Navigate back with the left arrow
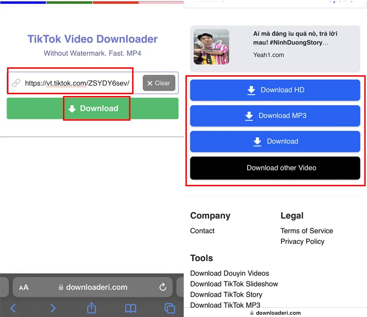This screenshot has height=317, width=367. [12, 308]
